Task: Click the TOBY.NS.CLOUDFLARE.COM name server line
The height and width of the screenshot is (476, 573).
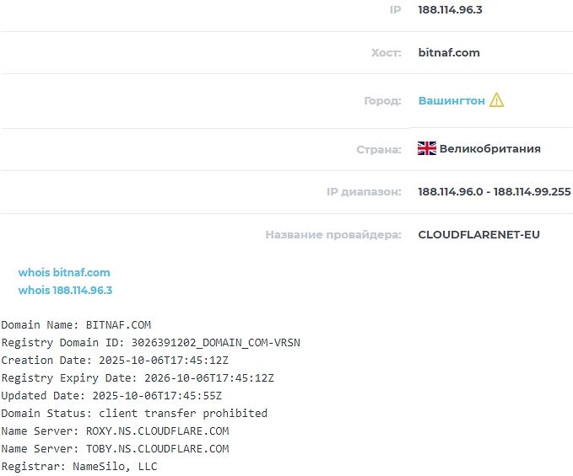Action: pos(115,449)
